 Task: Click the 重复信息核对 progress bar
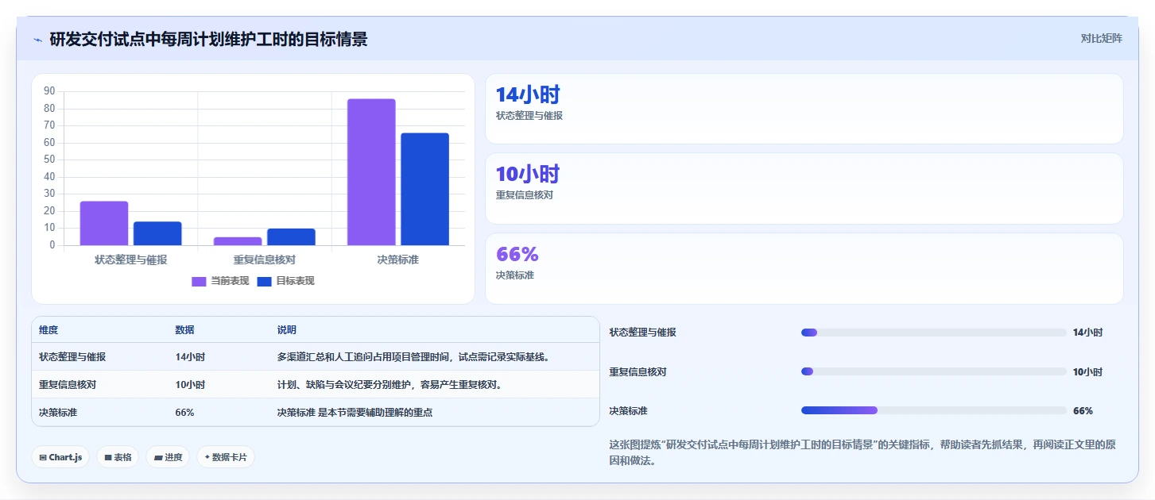click(x=933, y=371)
